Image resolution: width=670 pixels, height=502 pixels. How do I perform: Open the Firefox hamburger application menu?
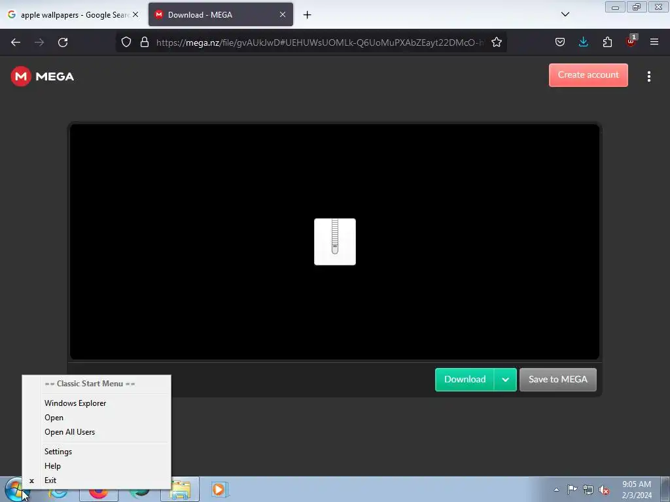click(x=654, y=42)
